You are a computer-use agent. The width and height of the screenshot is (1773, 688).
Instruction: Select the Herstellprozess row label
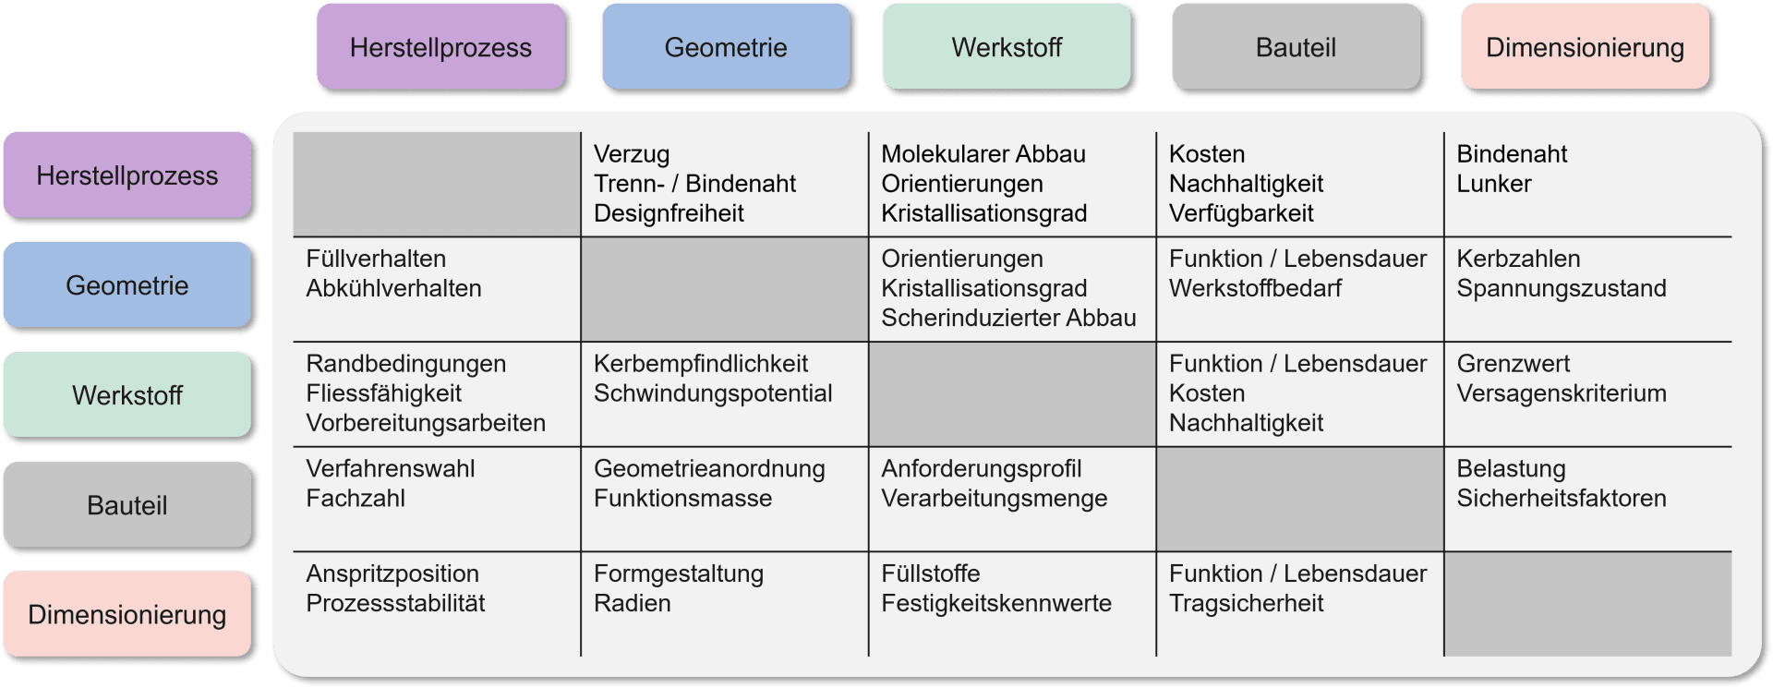coord(127,175)
